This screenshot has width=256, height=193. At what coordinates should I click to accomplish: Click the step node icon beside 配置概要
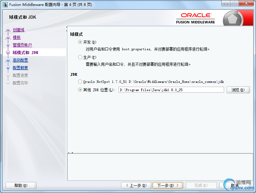point(8,68)
